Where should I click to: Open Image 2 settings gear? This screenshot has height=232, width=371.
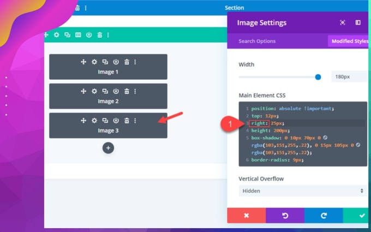[x=94, y=91]
